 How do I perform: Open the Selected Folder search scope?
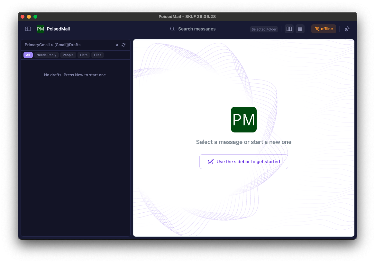264,29
